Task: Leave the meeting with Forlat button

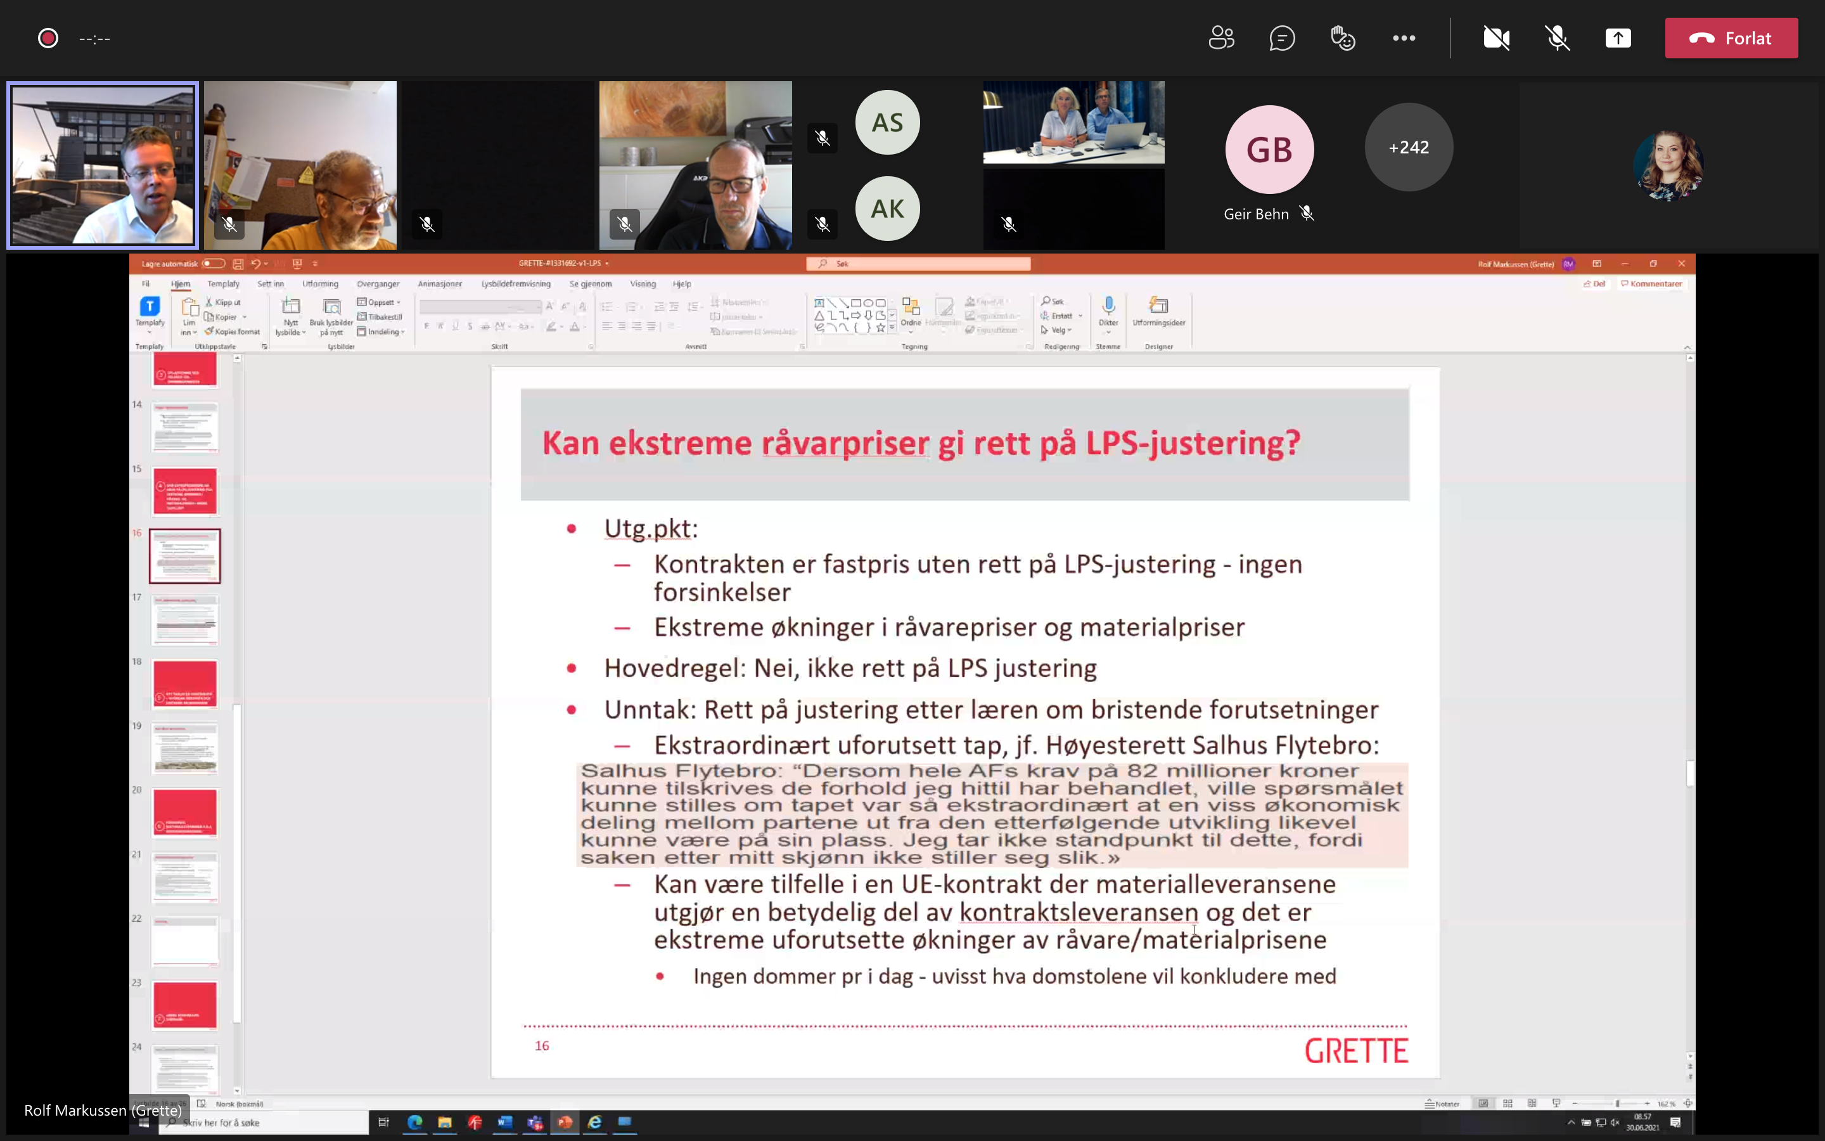Action: [1731, 38]
